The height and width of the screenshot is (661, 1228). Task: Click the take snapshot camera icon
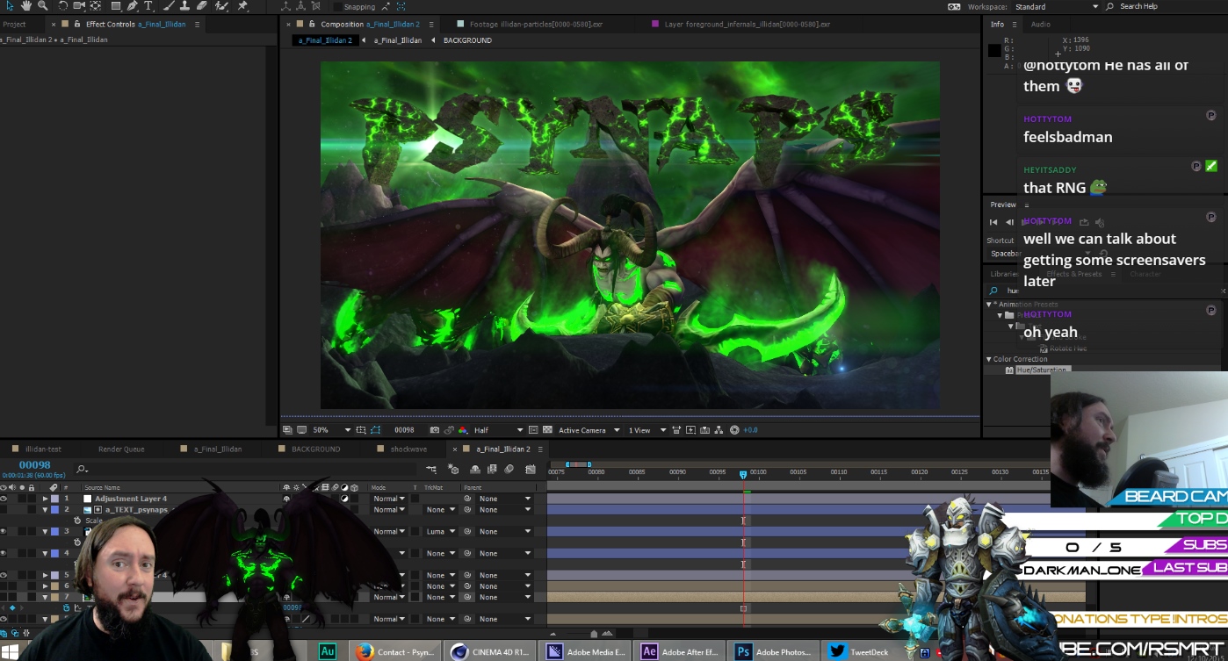(x=435, y=430)
